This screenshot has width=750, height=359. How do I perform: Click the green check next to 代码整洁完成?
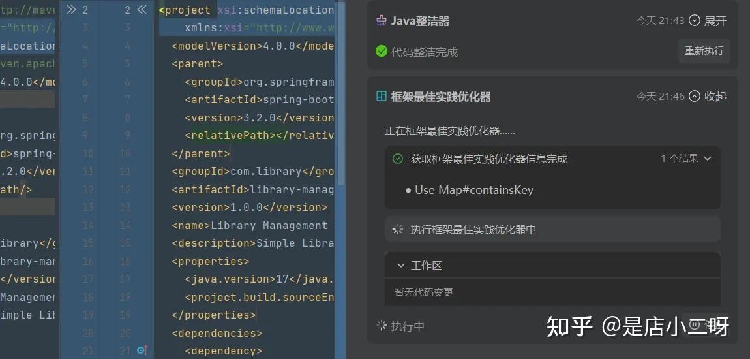[x=382, y=51]
